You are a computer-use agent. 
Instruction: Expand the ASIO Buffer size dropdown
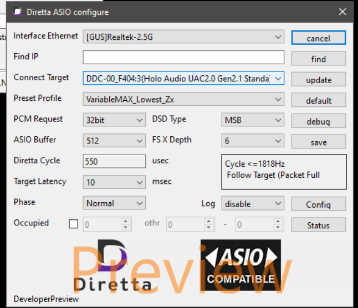(114, 141)
